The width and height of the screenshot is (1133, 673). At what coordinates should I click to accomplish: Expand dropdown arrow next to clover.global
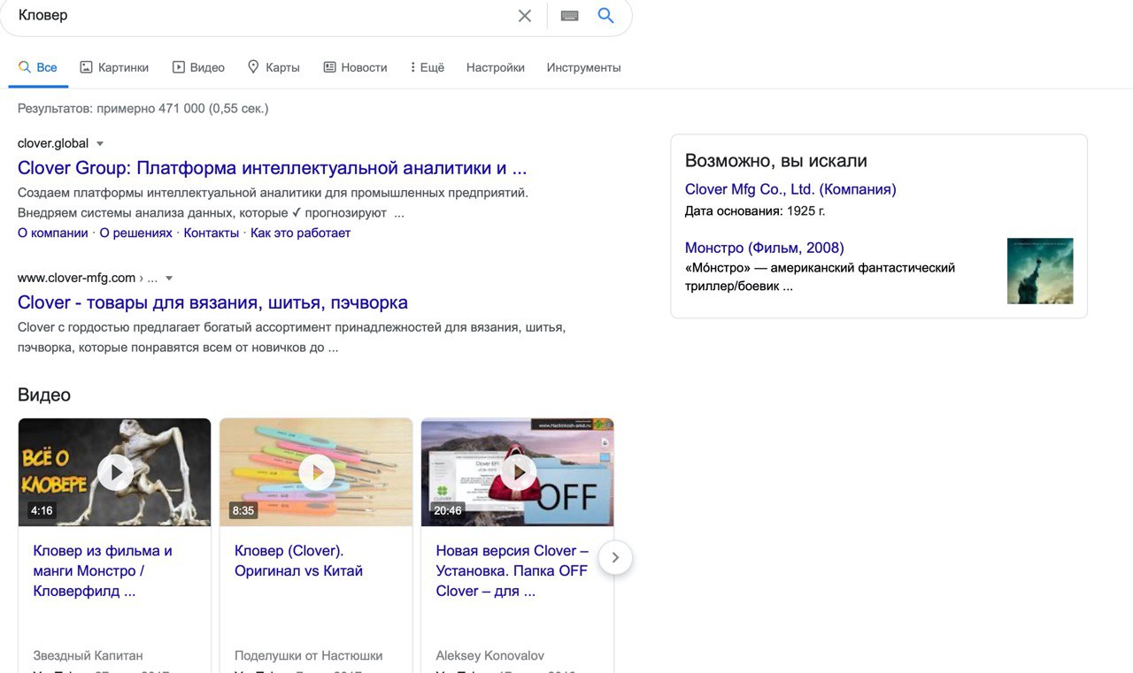point(100,144)
